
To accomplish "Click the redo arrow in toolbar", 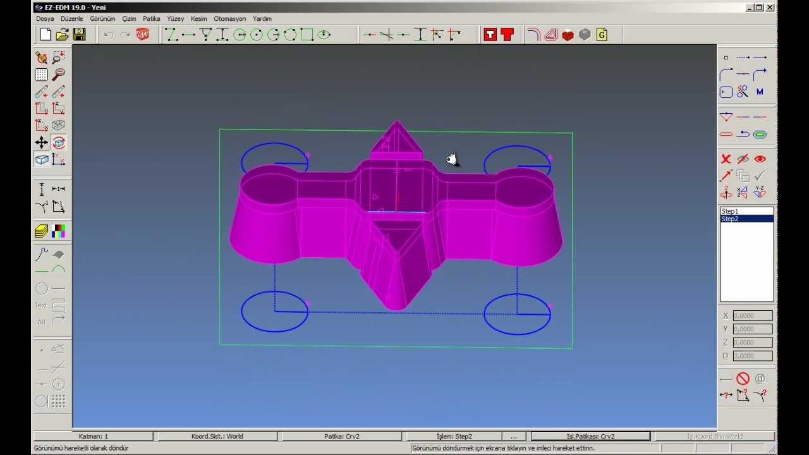I will click(125, 35).
